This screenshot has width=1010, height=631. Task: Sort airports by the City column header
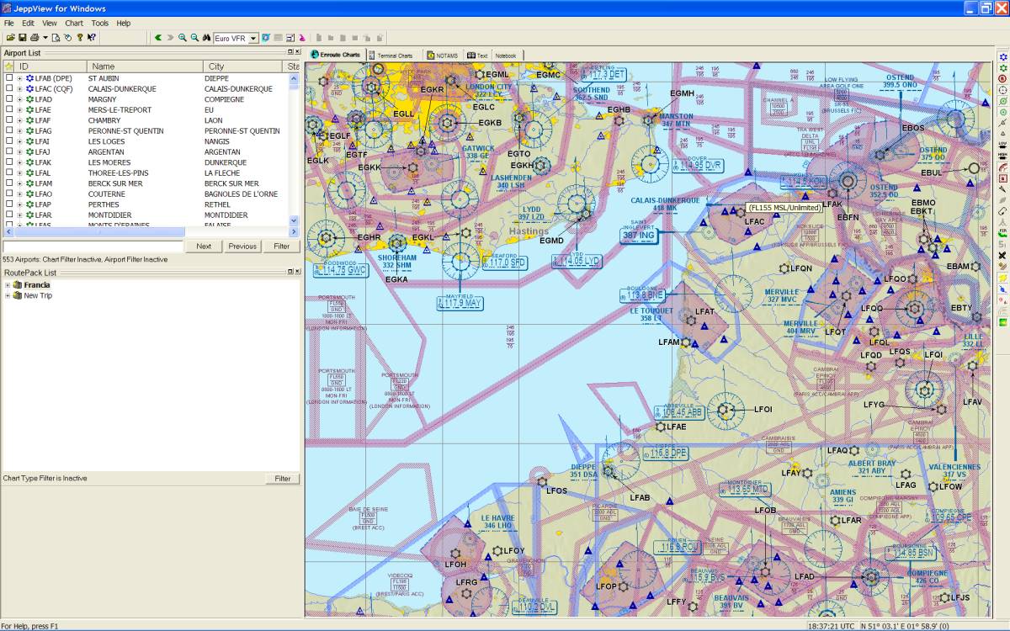click(x=243, y=66)
